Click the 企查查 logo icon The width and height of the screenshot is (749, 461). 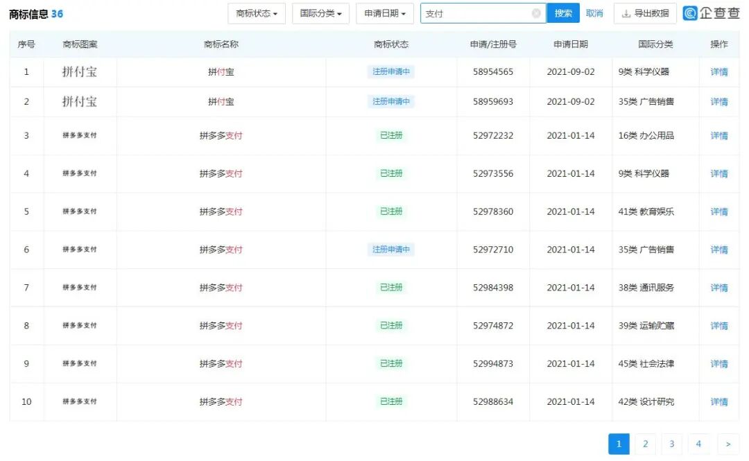tap(689, 12)
